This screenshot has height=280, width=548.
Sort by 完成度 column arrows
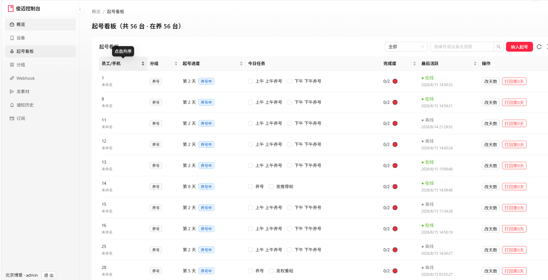coord(414,64)
